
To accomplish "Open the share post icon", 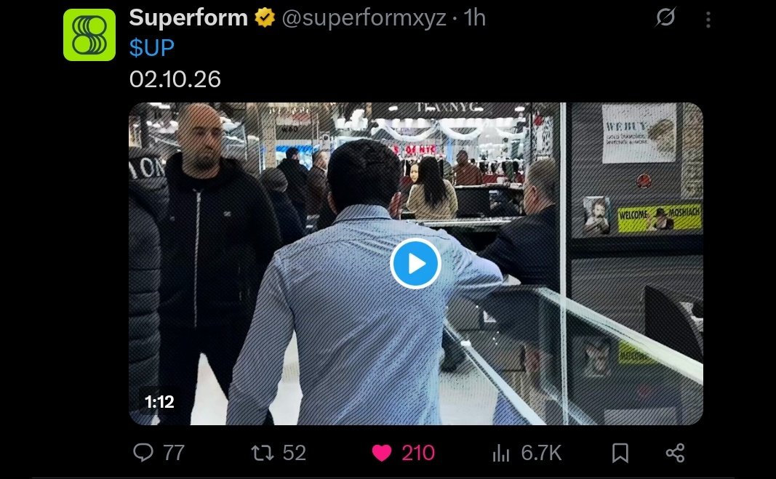I will coord(676,453).
